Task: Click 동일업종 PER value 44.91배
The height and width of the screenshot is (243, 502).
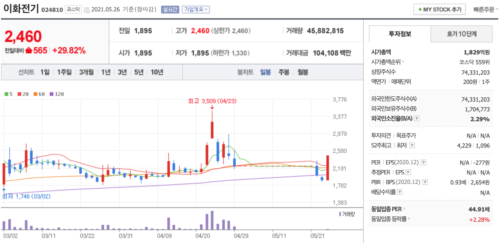Action: [x=479, y=209]
